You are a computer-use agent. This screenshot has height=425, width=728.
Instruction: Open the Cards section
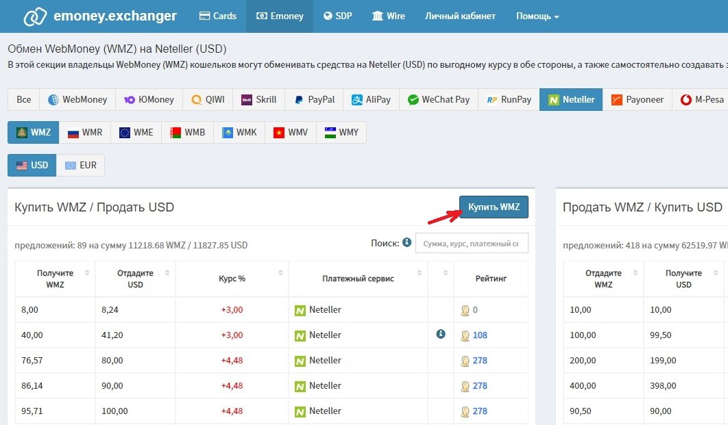click(218, 16)
